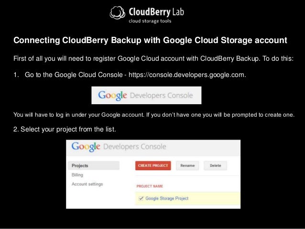Open the Billing sidebar item
The height and width of the screenshot is (229, 305).
77,175
